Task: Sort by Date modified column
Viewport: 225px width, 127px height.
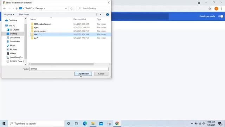Action: click(x=80, y=19)
